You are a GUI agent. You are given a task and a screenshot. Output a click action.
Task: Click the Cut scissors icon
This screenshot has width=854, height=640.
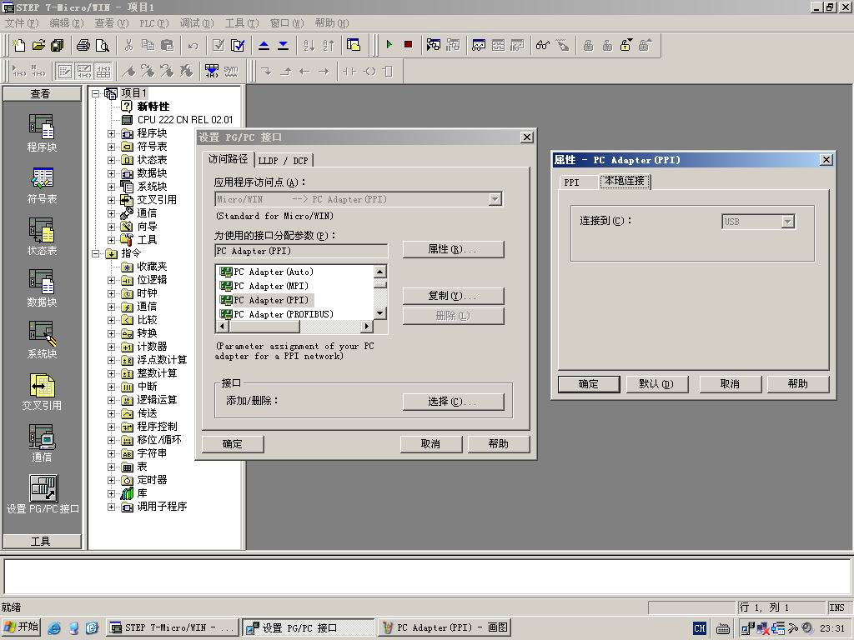point(128,45)
